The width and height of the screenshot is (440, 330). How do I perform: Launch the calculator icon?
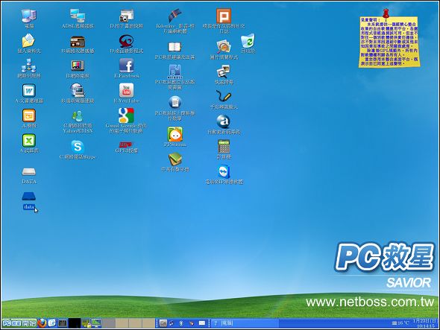point(224,146)
